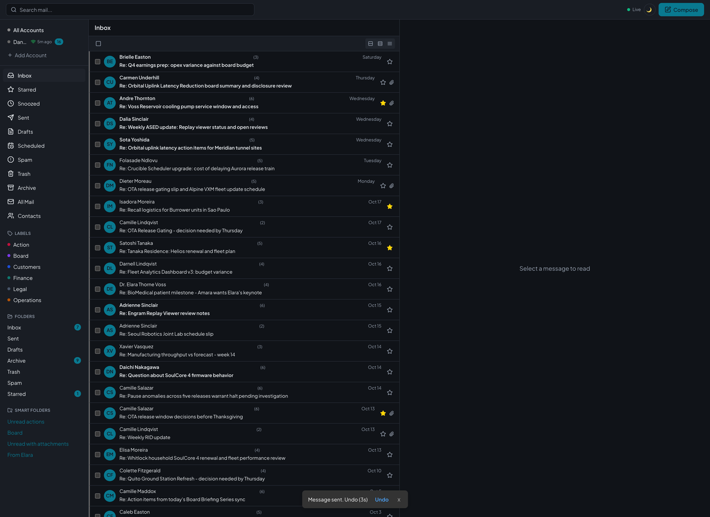Screen dimensions: 710x517
Task: Switch to the compact list density view
Action: point(390,44)
